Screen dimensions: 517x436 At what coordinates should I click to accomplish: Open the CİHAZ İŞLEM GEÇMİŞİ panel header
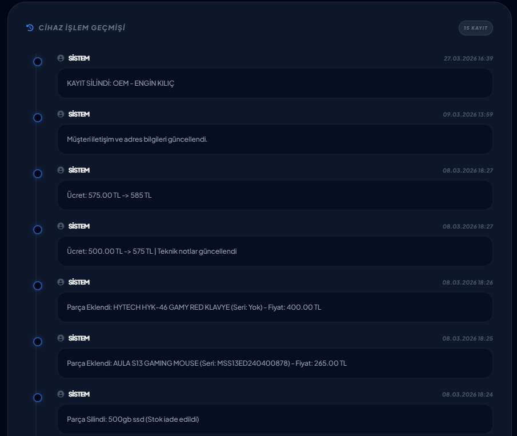(x=82, y=27)
